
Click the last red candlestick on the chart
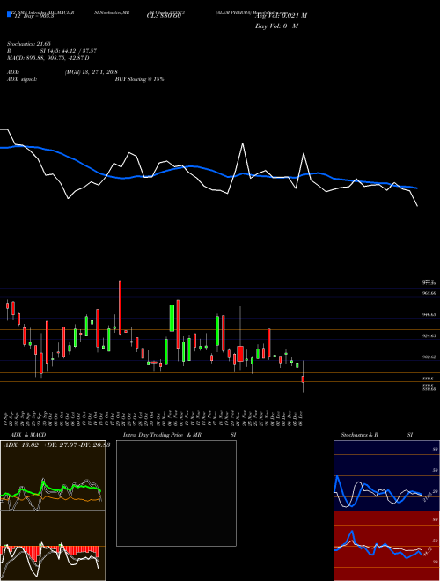click(303, 379)
